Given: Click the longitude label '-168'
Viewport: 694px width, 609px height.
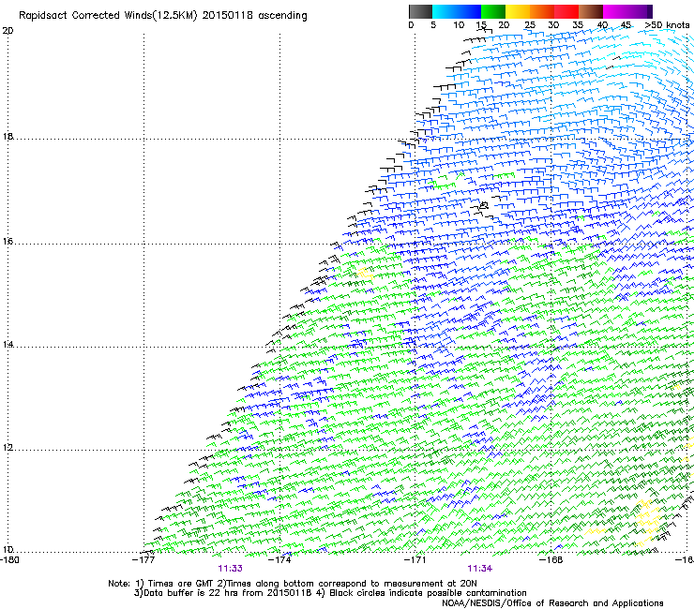Looking at the screenshot, I should [x=551, y=559].
